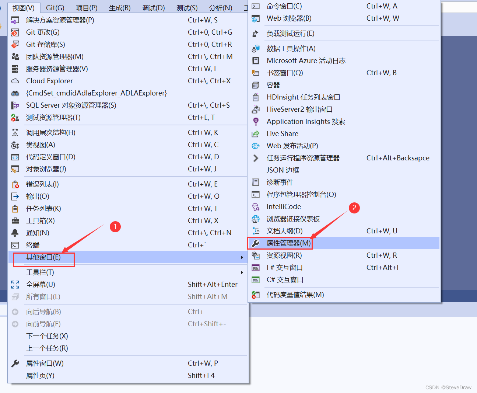This screenshot has height=393, width=477.
Task: Click the Error List icon
Action: click(x=15, y=184)
